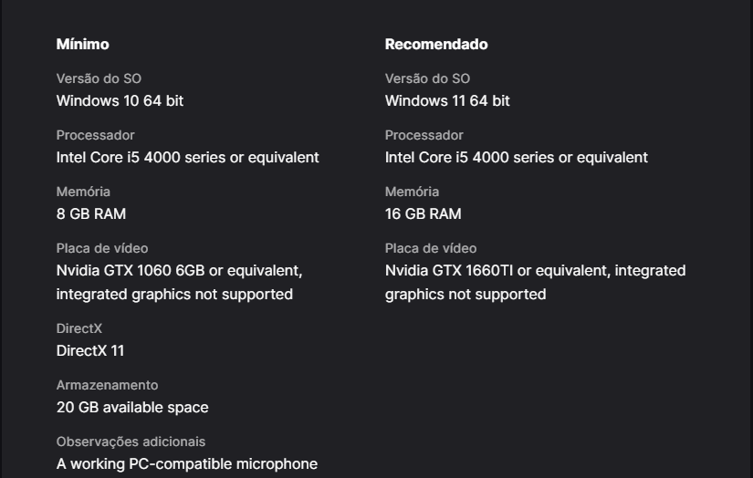Click the Intel Core i5 text under Recomendado
The height and width of the screenshot is (478, 753).
click(x=517, y=157)
